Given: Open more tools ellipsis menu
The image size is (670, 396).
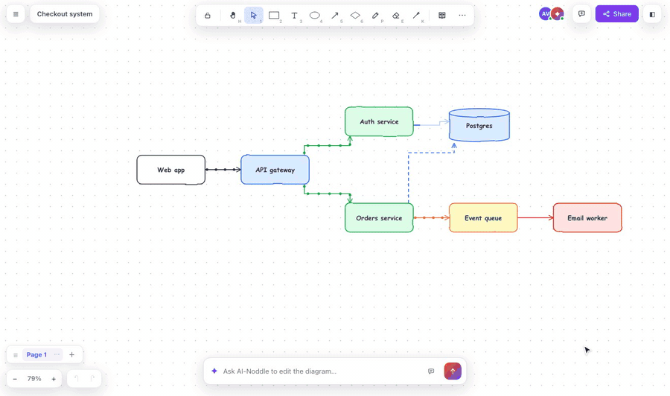Looking at the screenshot, I should pyautogui.click(x=462, y=16).
